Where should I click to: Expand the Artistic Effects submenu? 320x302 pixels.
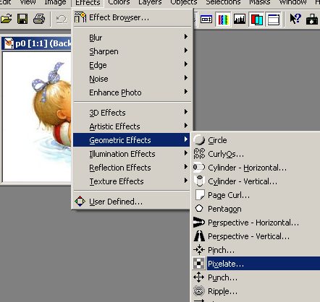click(x=132, y=126)
